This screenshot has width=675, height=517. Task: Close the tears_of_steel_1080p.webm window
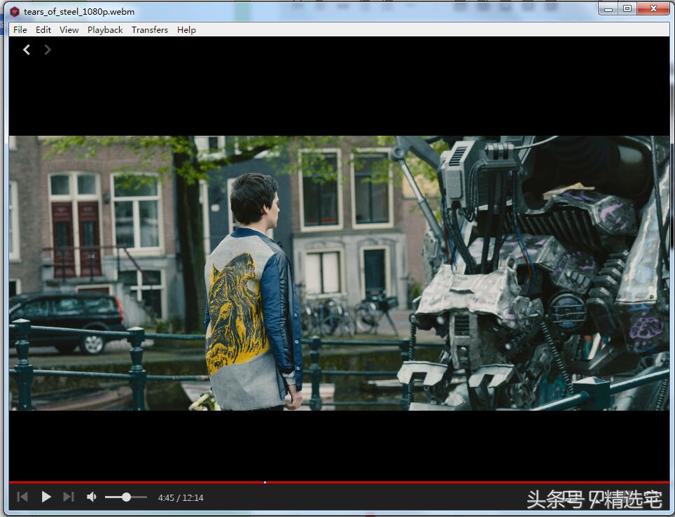pyautogui.click(x=653, y=9)
